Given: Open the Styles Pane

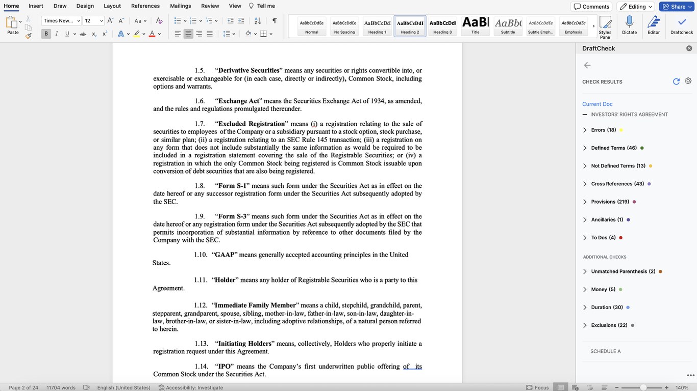Looking at the screenshot, I should point(605,27).
